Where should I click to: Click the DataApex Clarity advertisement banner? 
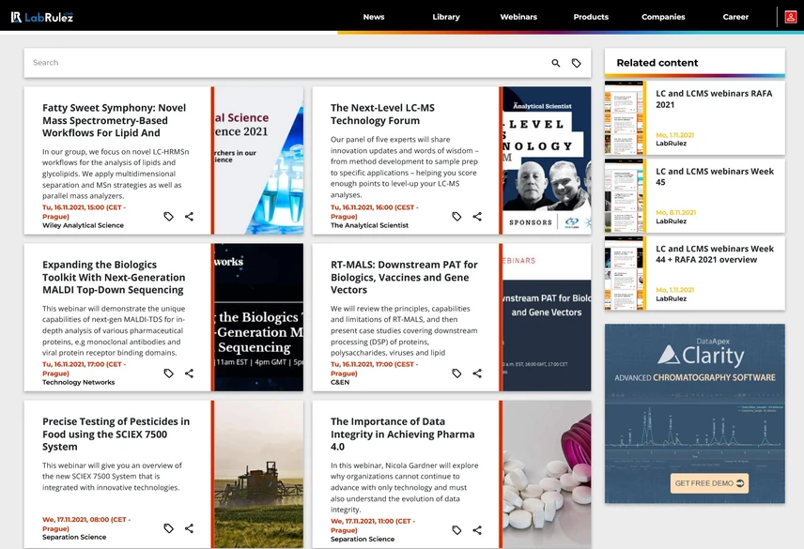695,413
